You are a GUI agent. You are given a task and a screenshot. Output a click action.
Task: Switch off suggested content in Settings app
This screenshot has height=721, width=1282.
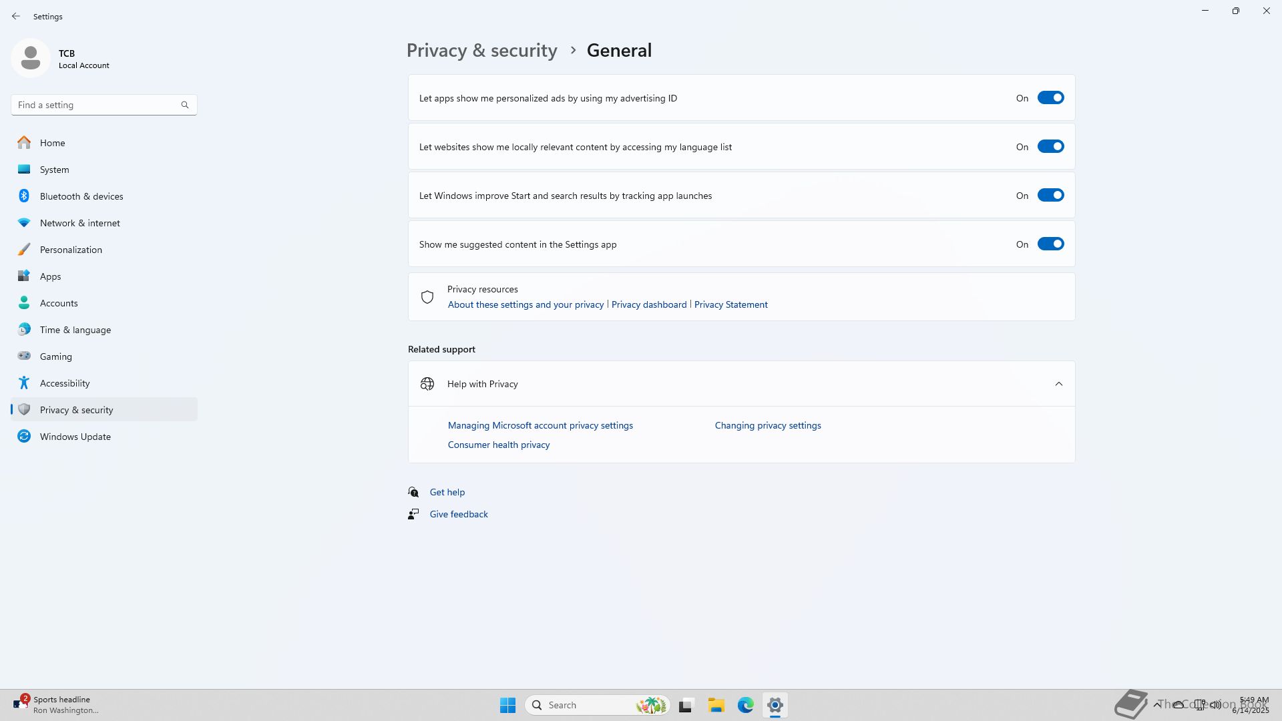[x=1050, y=244]
